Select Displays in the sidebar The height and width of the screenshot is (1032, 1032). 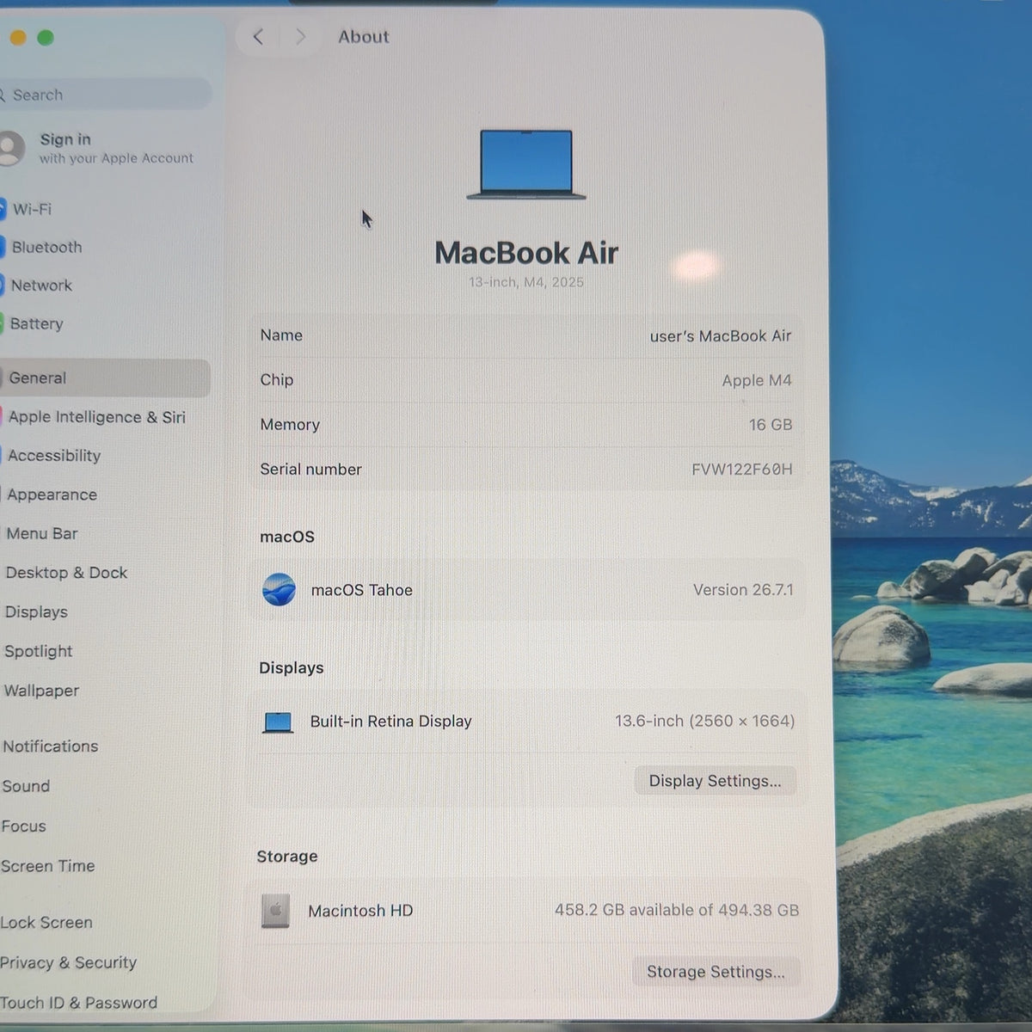pyautogui.click(x=36, y=612)
